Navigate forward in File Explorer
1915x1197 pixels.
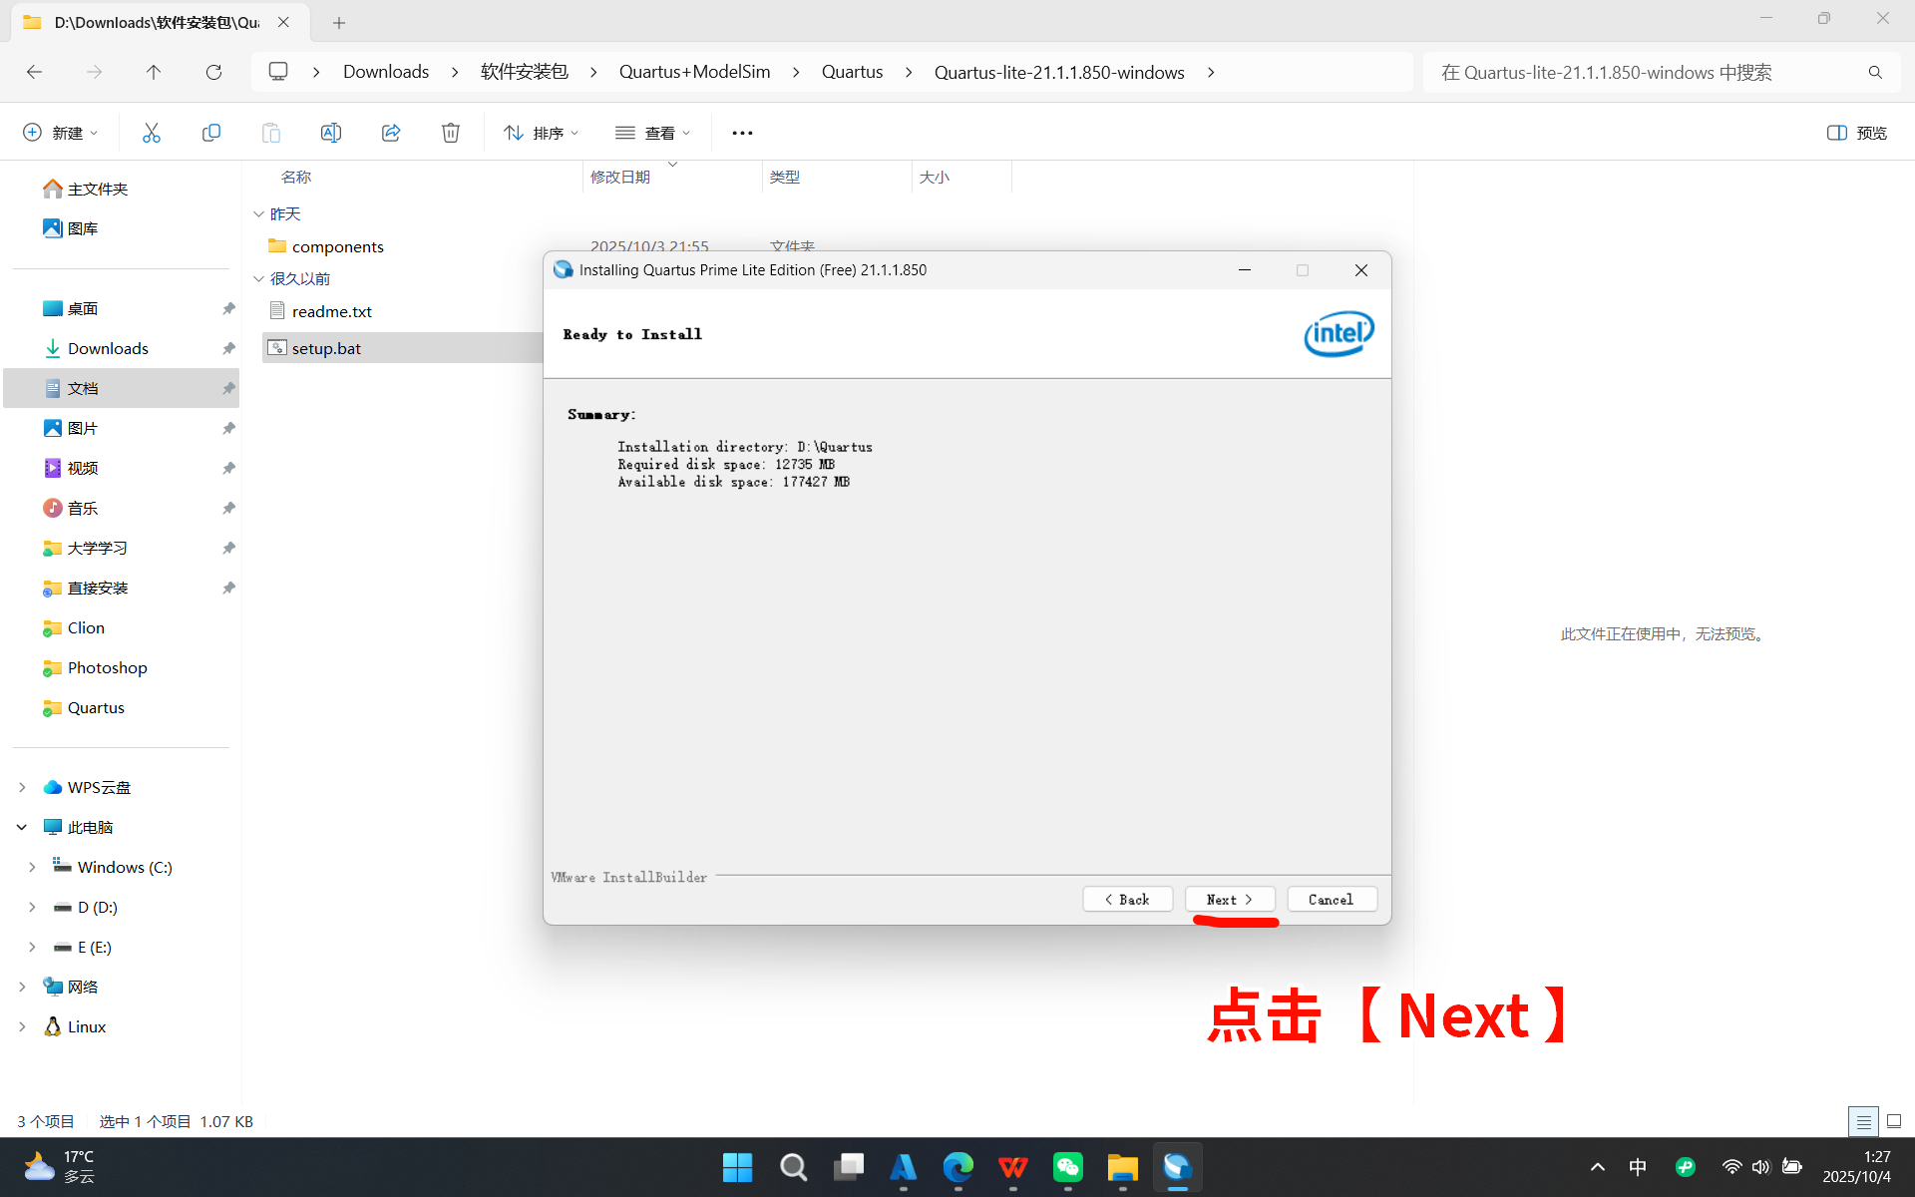pyautogui.click(x=94, y=72)
